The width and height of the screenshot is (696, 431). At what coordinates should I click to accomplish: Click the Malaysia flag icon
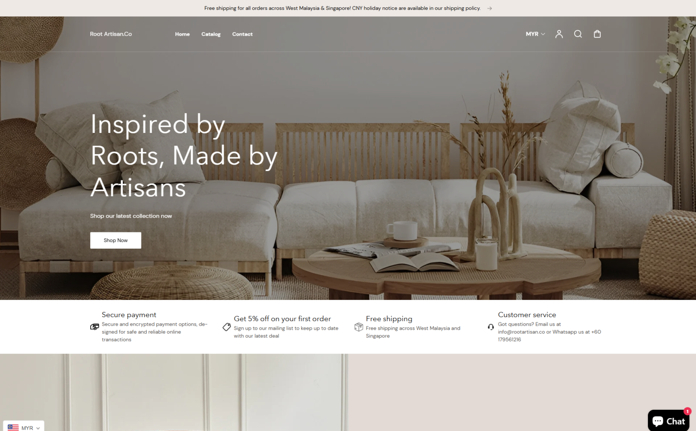(x=13, y=427)
